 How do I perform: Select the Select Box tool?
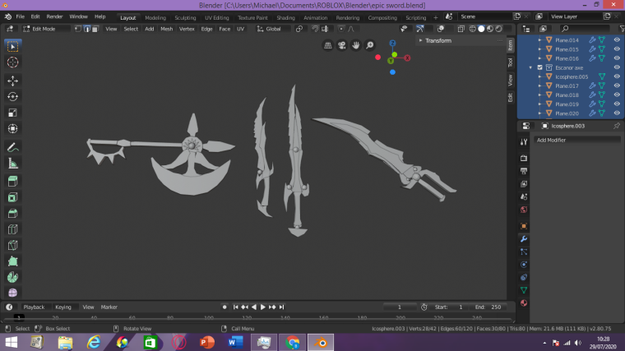pyautogui.click(x=12, y=47)
